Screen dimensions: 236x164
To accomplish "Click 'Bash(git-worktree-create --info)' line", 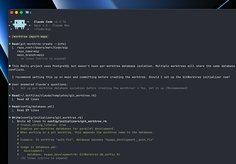I will 39,44.
